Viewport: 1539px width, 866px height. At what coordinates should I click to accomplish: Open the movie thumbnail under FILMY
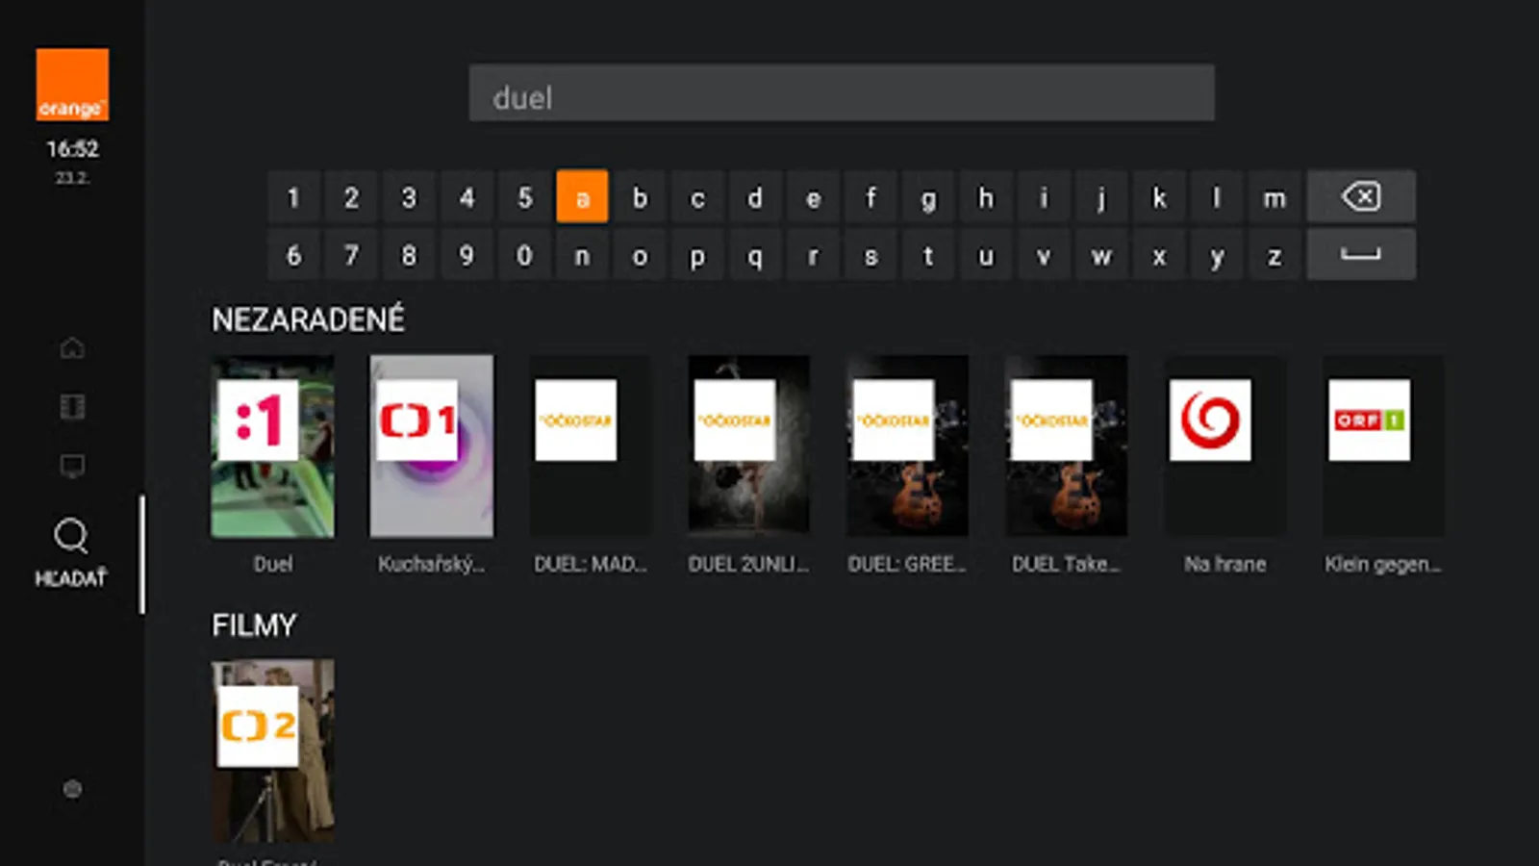273,751
